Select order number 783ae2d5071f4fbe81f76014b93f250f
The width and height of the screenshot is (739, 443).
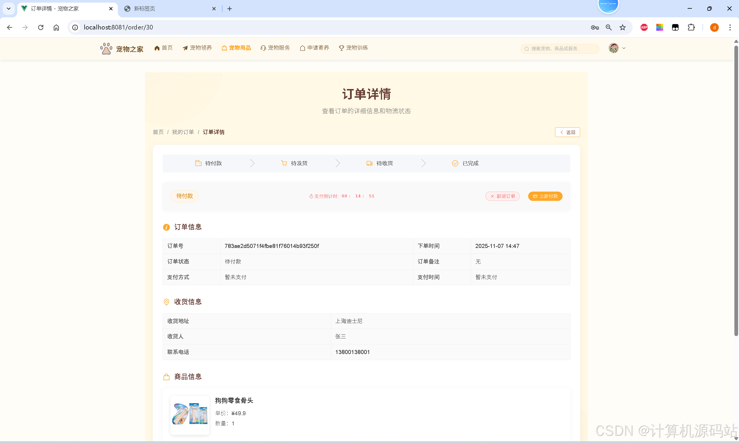272,246
